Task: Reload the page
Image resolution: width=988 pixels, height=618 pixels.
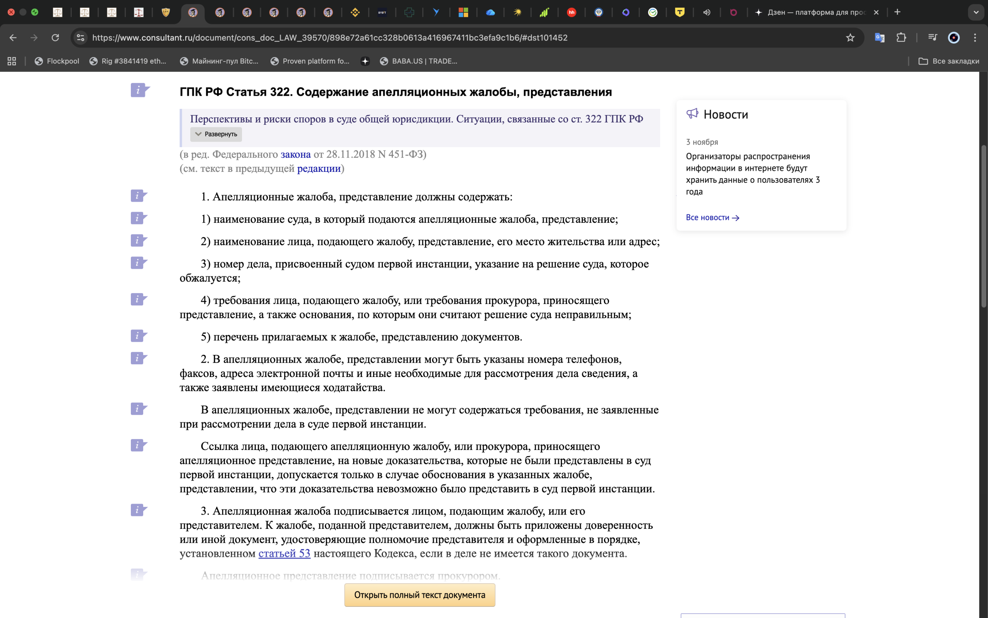Action: point(55,37)
